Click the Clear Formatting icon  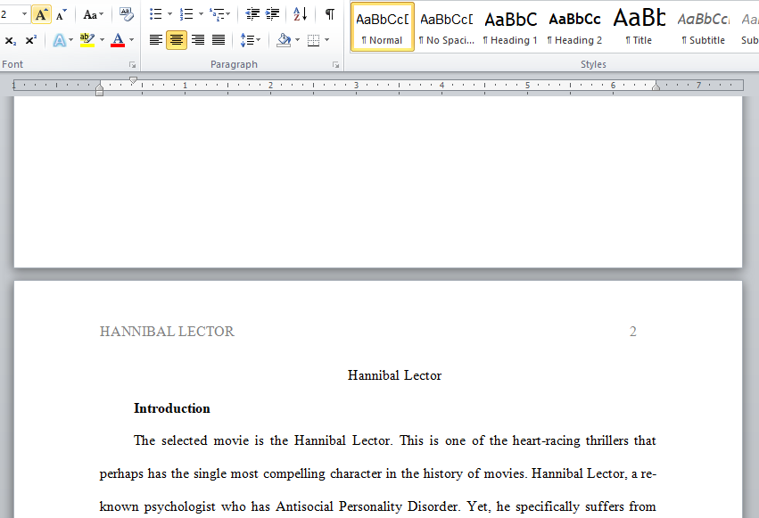click(127, 14)
